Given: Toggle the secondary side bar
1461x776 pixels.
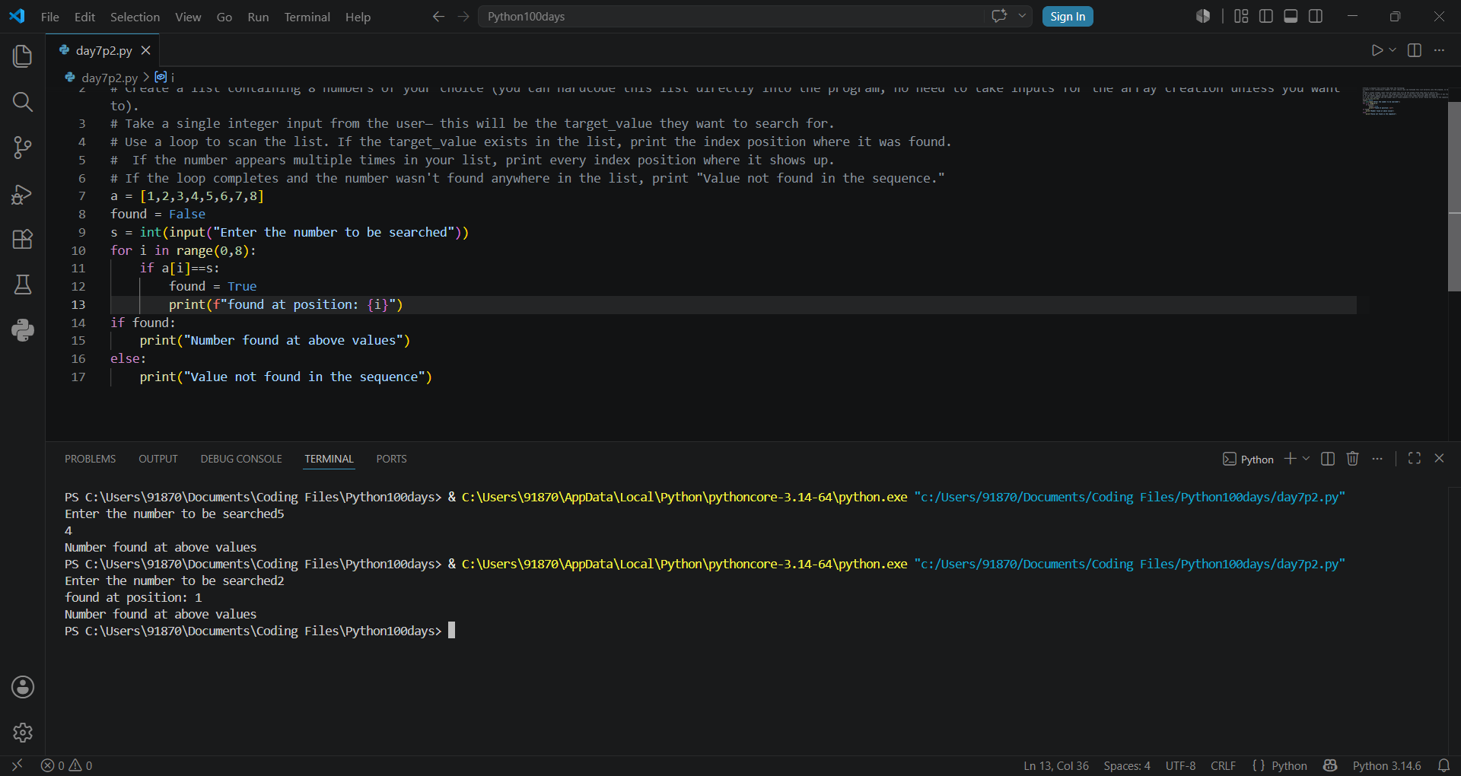Looking at the screenshot, I should pos(1316,16).
